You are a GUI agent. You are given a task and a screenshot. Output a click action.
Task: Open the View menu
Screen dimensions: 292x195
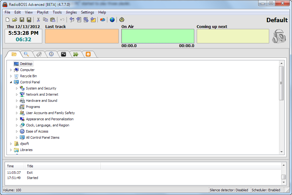pos(29,12)
